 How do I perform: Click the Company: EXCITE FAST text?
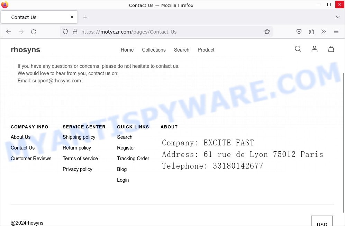point(208,143)
